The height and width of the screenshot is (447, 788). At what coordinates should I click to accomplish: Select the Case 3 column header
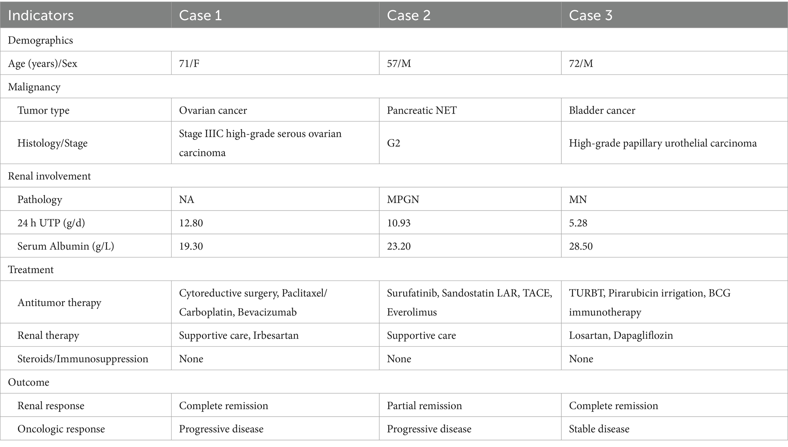point(591,15)
